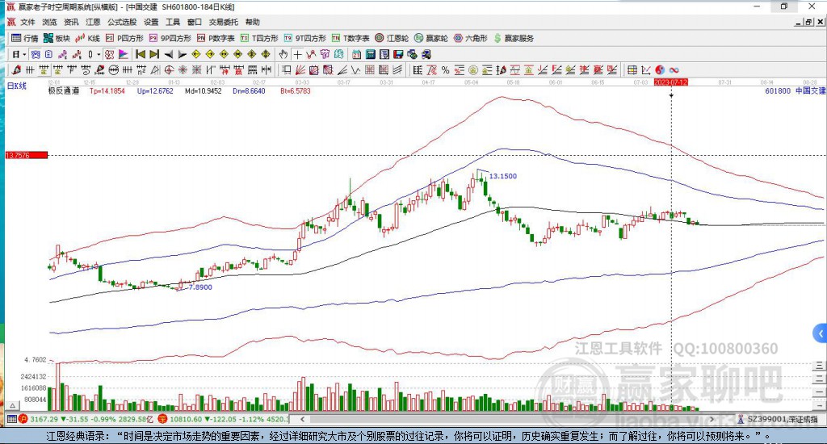
Task: Click the 601800 中国交建 stock label
Action: [x=796, y=90]
